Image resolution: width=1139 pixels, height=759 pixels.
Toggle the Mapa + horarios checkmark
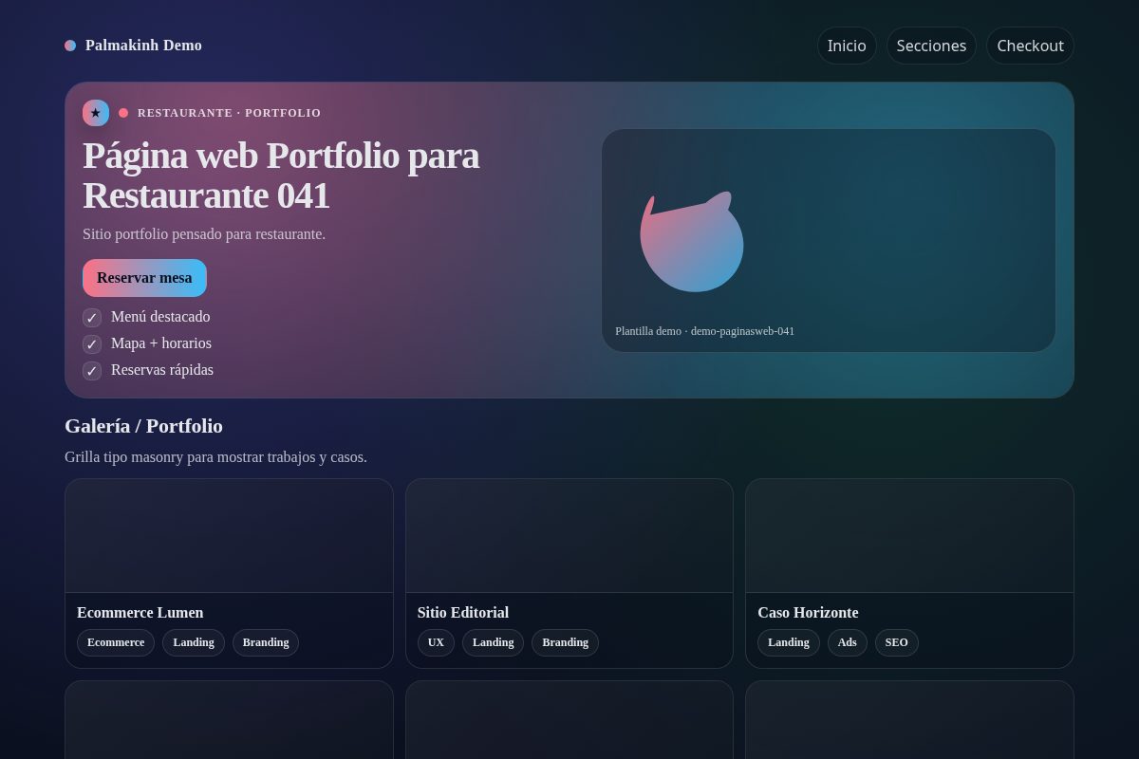click(92, 344)
